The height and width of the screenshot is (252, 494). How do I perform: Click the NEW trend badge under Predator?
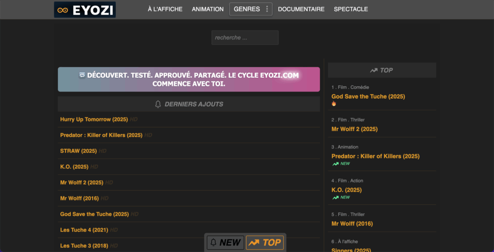coord(341,164)
